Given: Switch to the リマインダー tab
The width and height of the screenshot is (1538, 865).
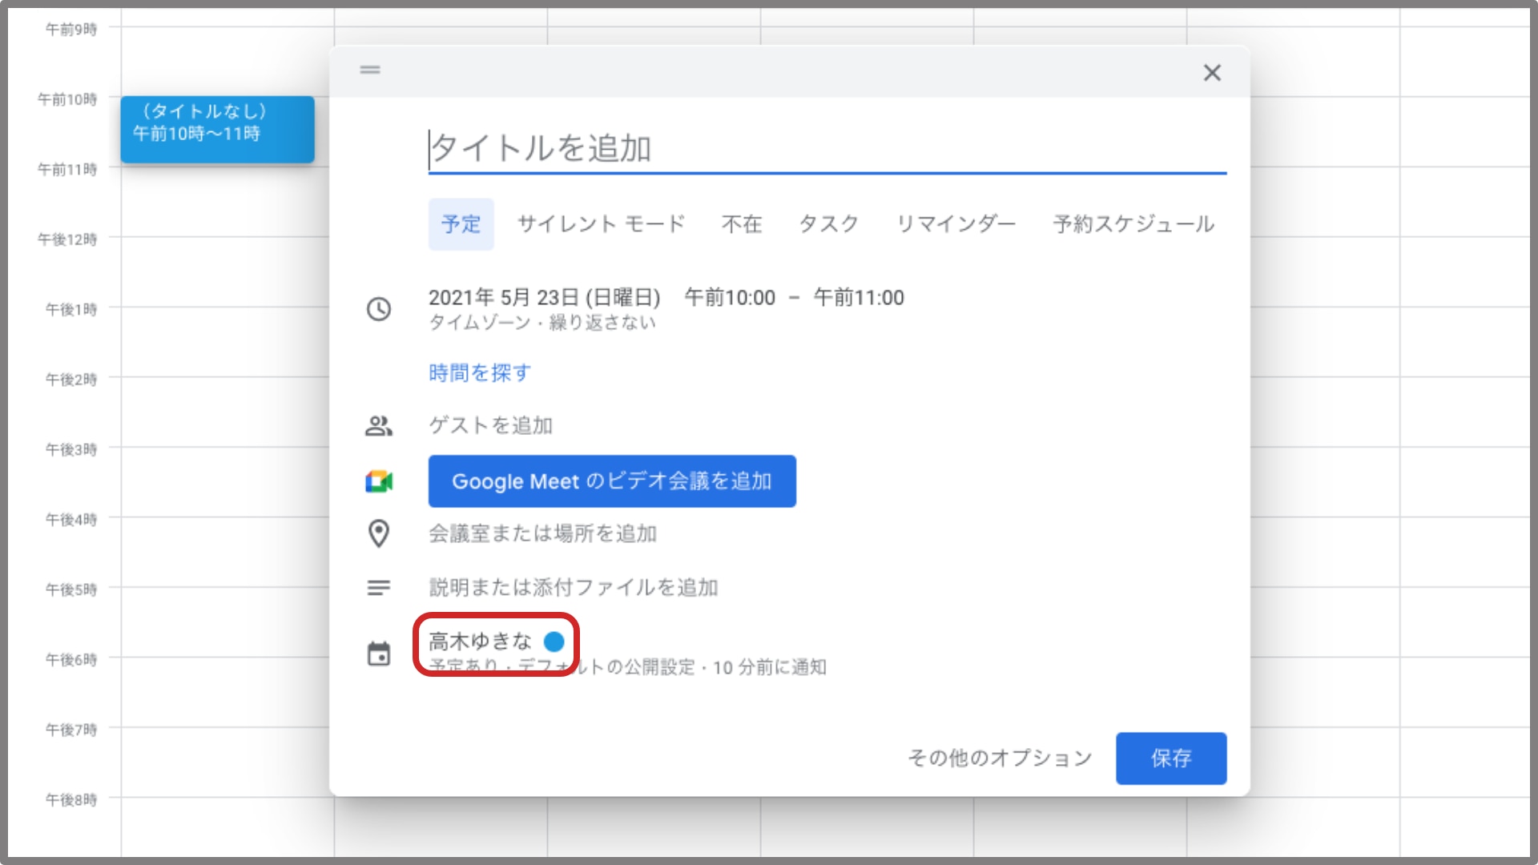Looking at the screenshot, I should click(956, 224).
